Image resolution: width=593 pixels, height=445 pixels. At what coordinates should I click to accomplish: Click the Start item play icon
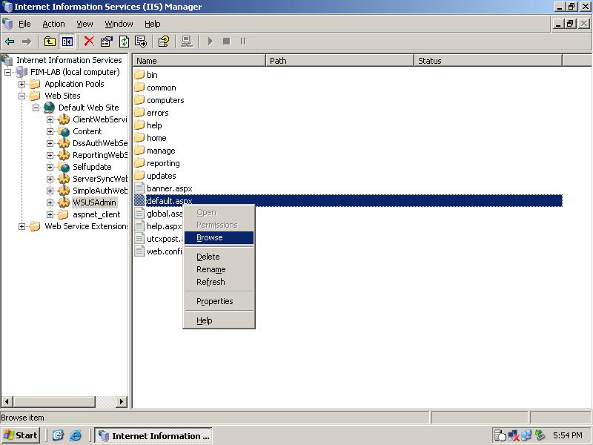(211, 42)
